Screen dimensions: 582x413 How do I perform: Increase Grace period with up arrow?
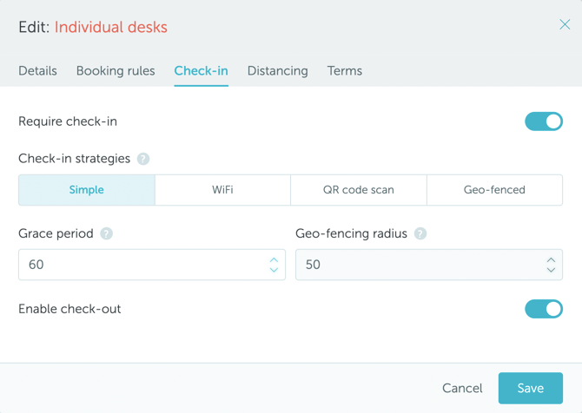[x=274, y=259]
